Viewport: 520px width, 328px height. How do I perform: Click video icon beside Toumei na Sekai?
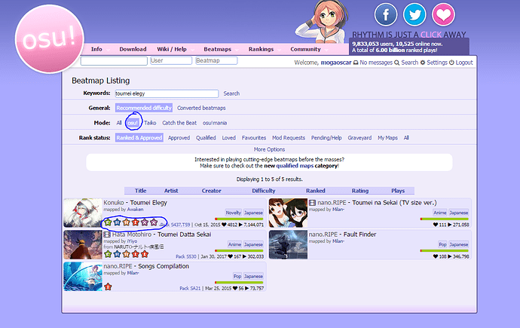(x=313, y=203)
